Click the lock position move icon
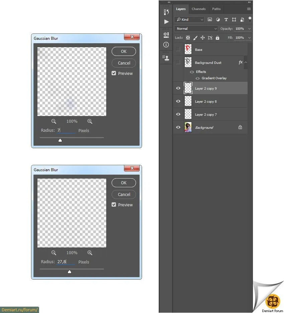 point(202,38)
